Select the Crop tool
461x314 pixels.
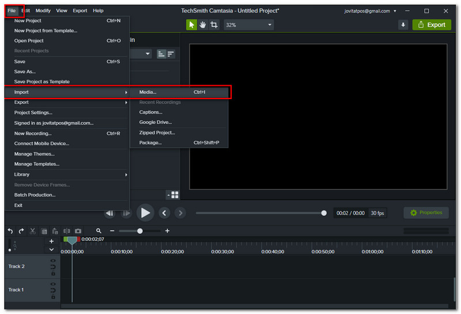pyautogui.click(x=214, y=25)
